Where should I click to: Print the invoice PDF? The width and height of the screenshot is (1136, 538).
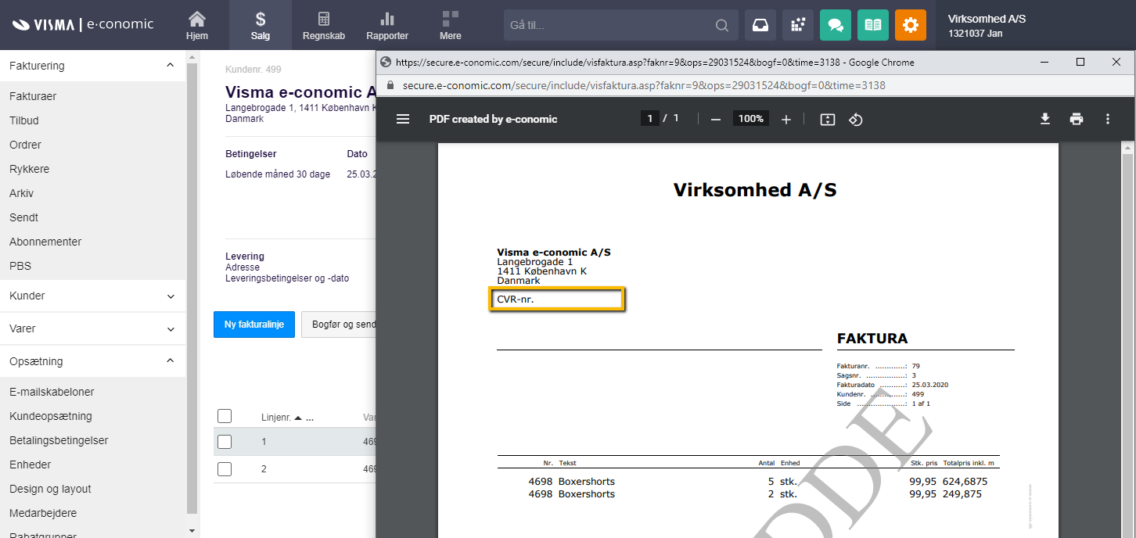tap(1076, 119)
